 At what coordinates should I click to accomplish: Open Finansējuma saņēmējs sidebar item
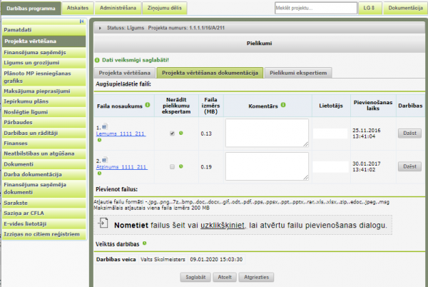tap(44, 52)
